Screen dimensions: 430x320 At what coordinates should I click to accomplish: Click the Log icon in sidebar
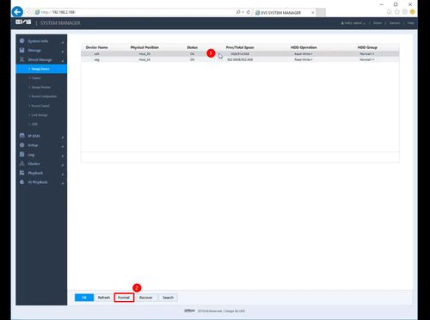point(22,154)
